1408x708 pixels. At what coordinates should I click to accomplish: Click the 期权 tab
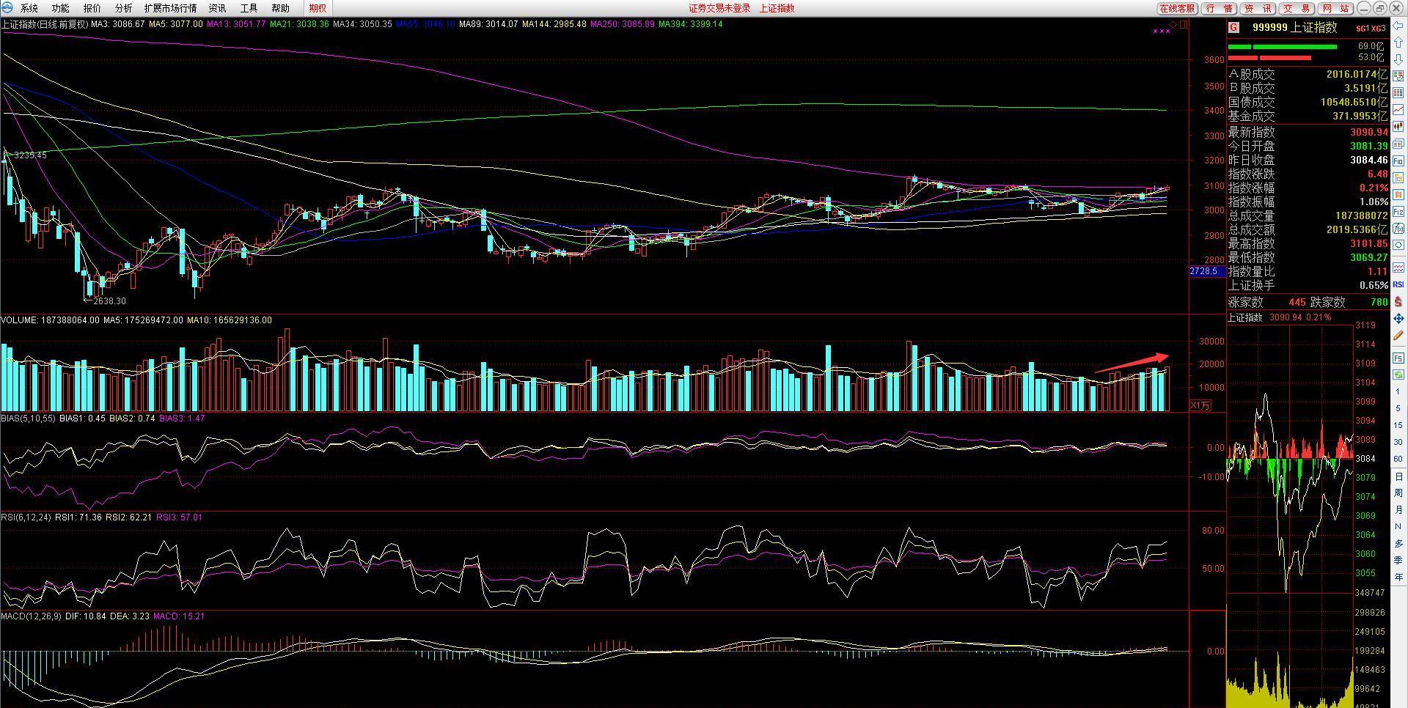coord(318,8)
